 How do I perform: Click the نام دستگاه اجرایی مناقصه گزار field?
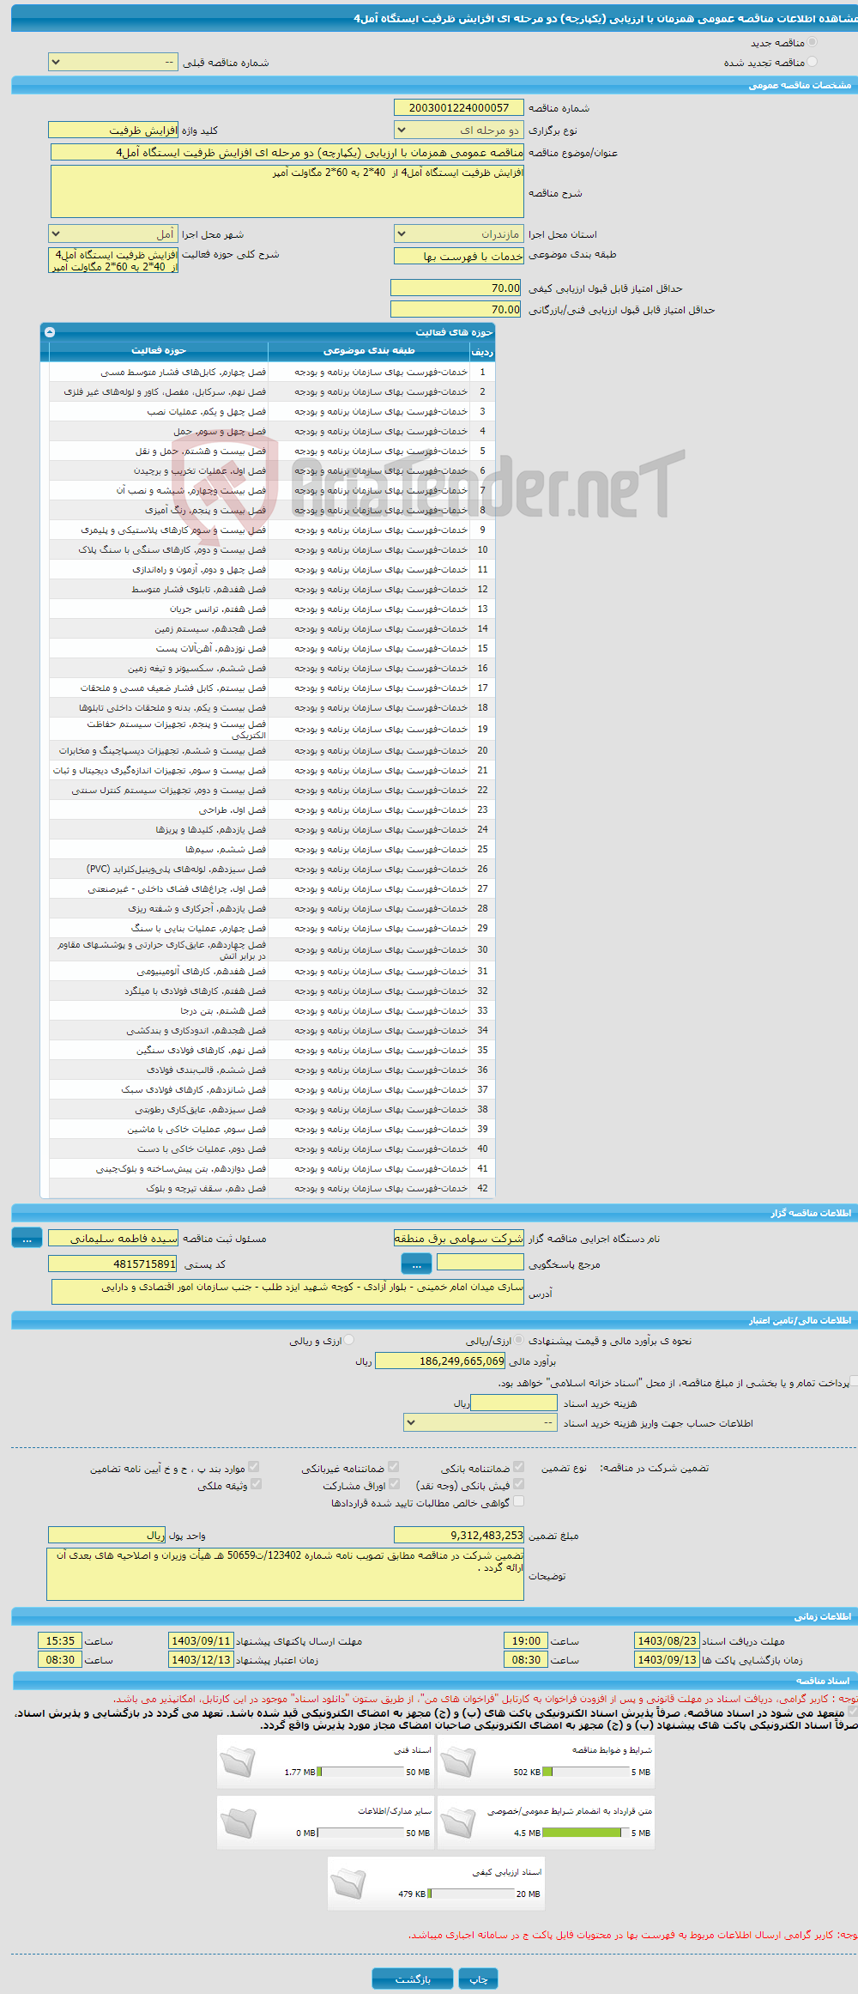459,1238
